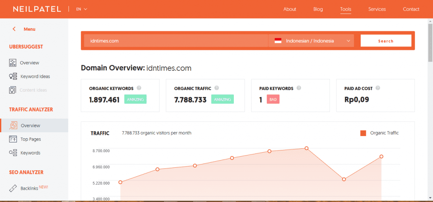
Task: Click the AMAZING badge for Organic Keywords
Action: coord(135,99)
